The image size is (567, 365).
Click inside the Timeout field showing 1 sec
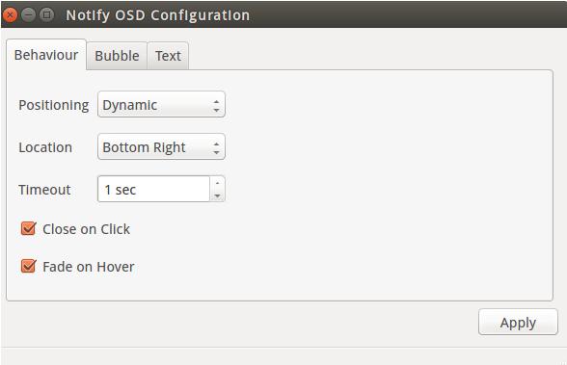click(x=153, y=189)
